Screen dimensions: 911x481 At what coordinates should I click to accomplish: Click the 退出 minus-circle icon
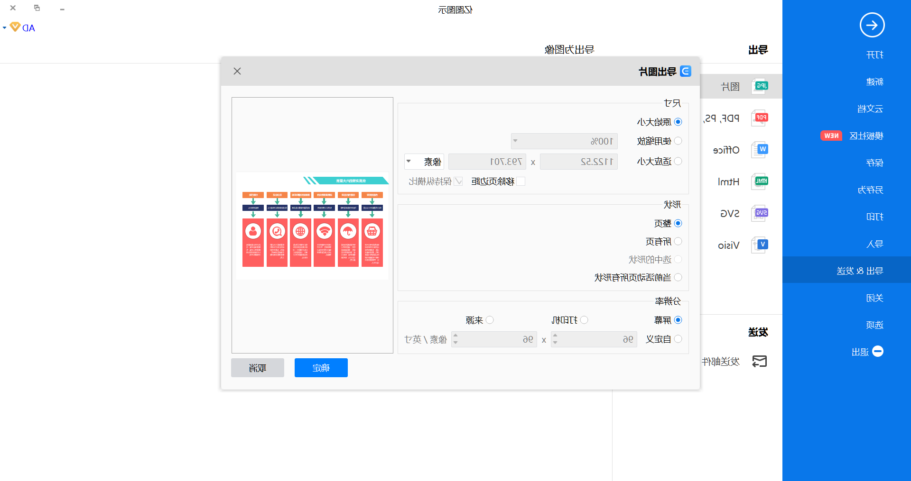[x=878, y=351]
